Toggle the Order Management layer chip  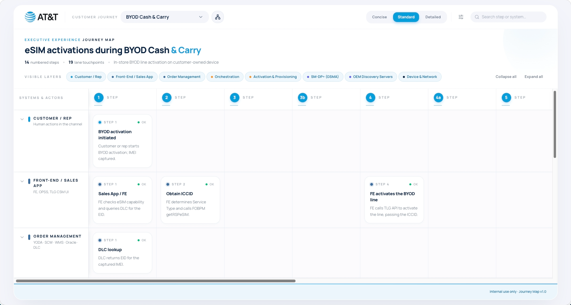coord(182,77)
